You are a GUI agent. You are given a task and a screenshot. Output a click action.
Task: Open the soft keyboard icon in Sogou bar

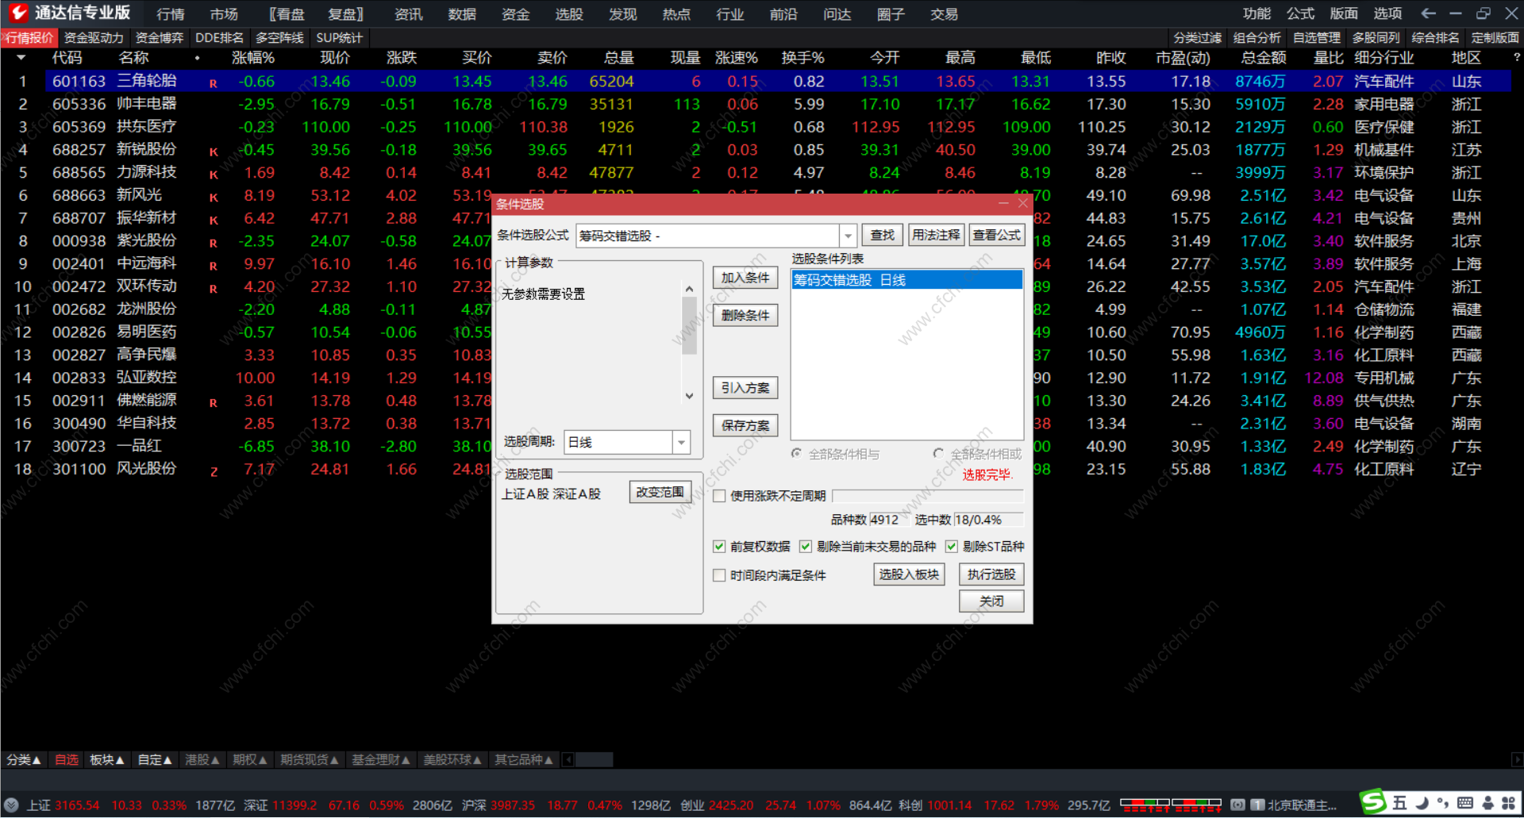point(1465,805)
